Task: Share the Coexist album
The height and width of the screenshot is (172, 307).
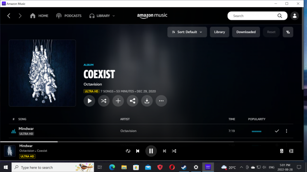Action: tap(133, 101)
